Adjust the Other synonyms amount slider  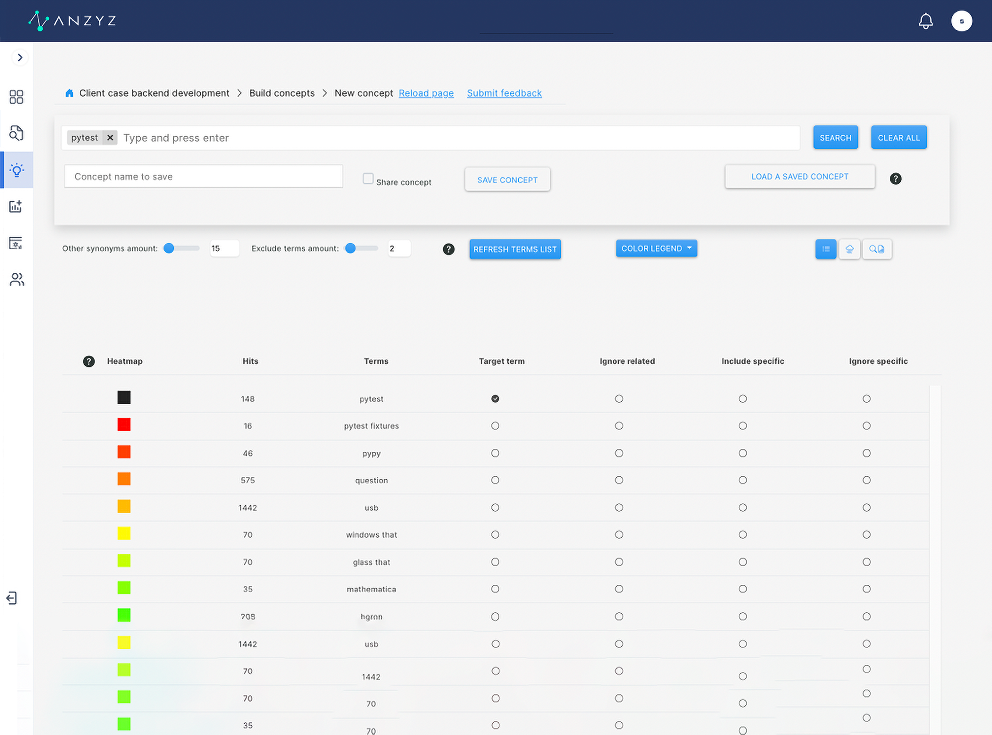pos(181,248)
